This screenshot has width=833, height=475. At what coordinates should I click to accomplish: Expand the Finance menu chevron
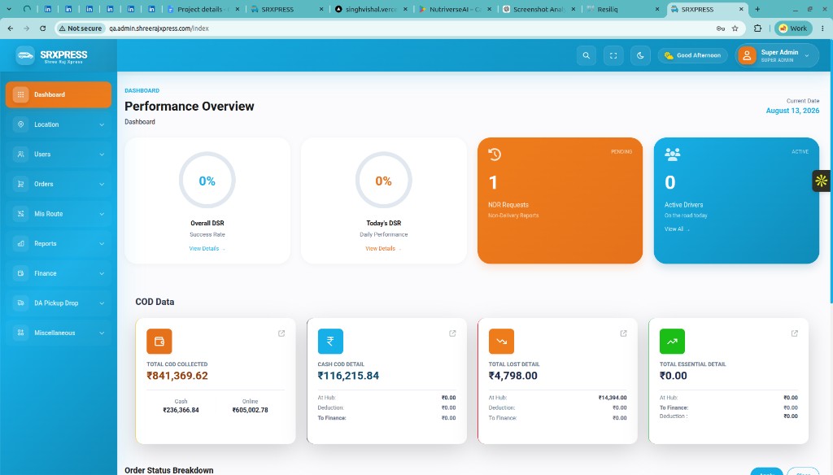(102, 273)
